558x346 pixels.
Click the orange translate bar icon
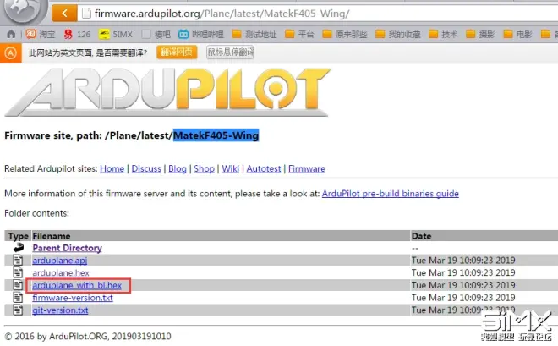(11, 53)
